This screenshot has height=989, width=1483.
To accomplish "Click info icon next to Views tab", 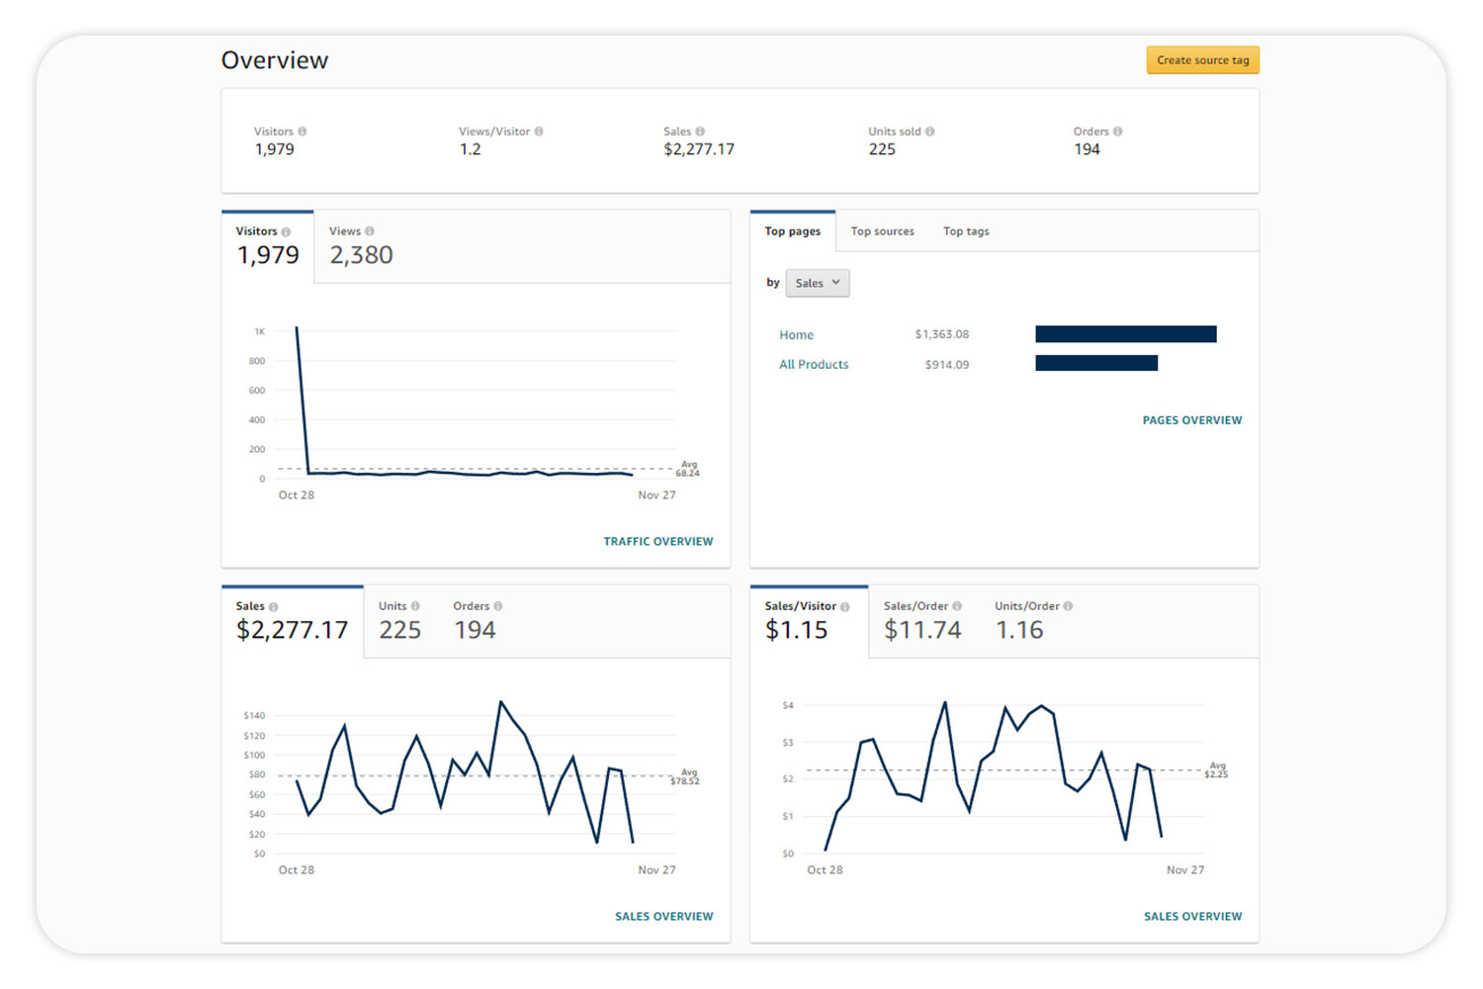I will [x=370, y=231].
